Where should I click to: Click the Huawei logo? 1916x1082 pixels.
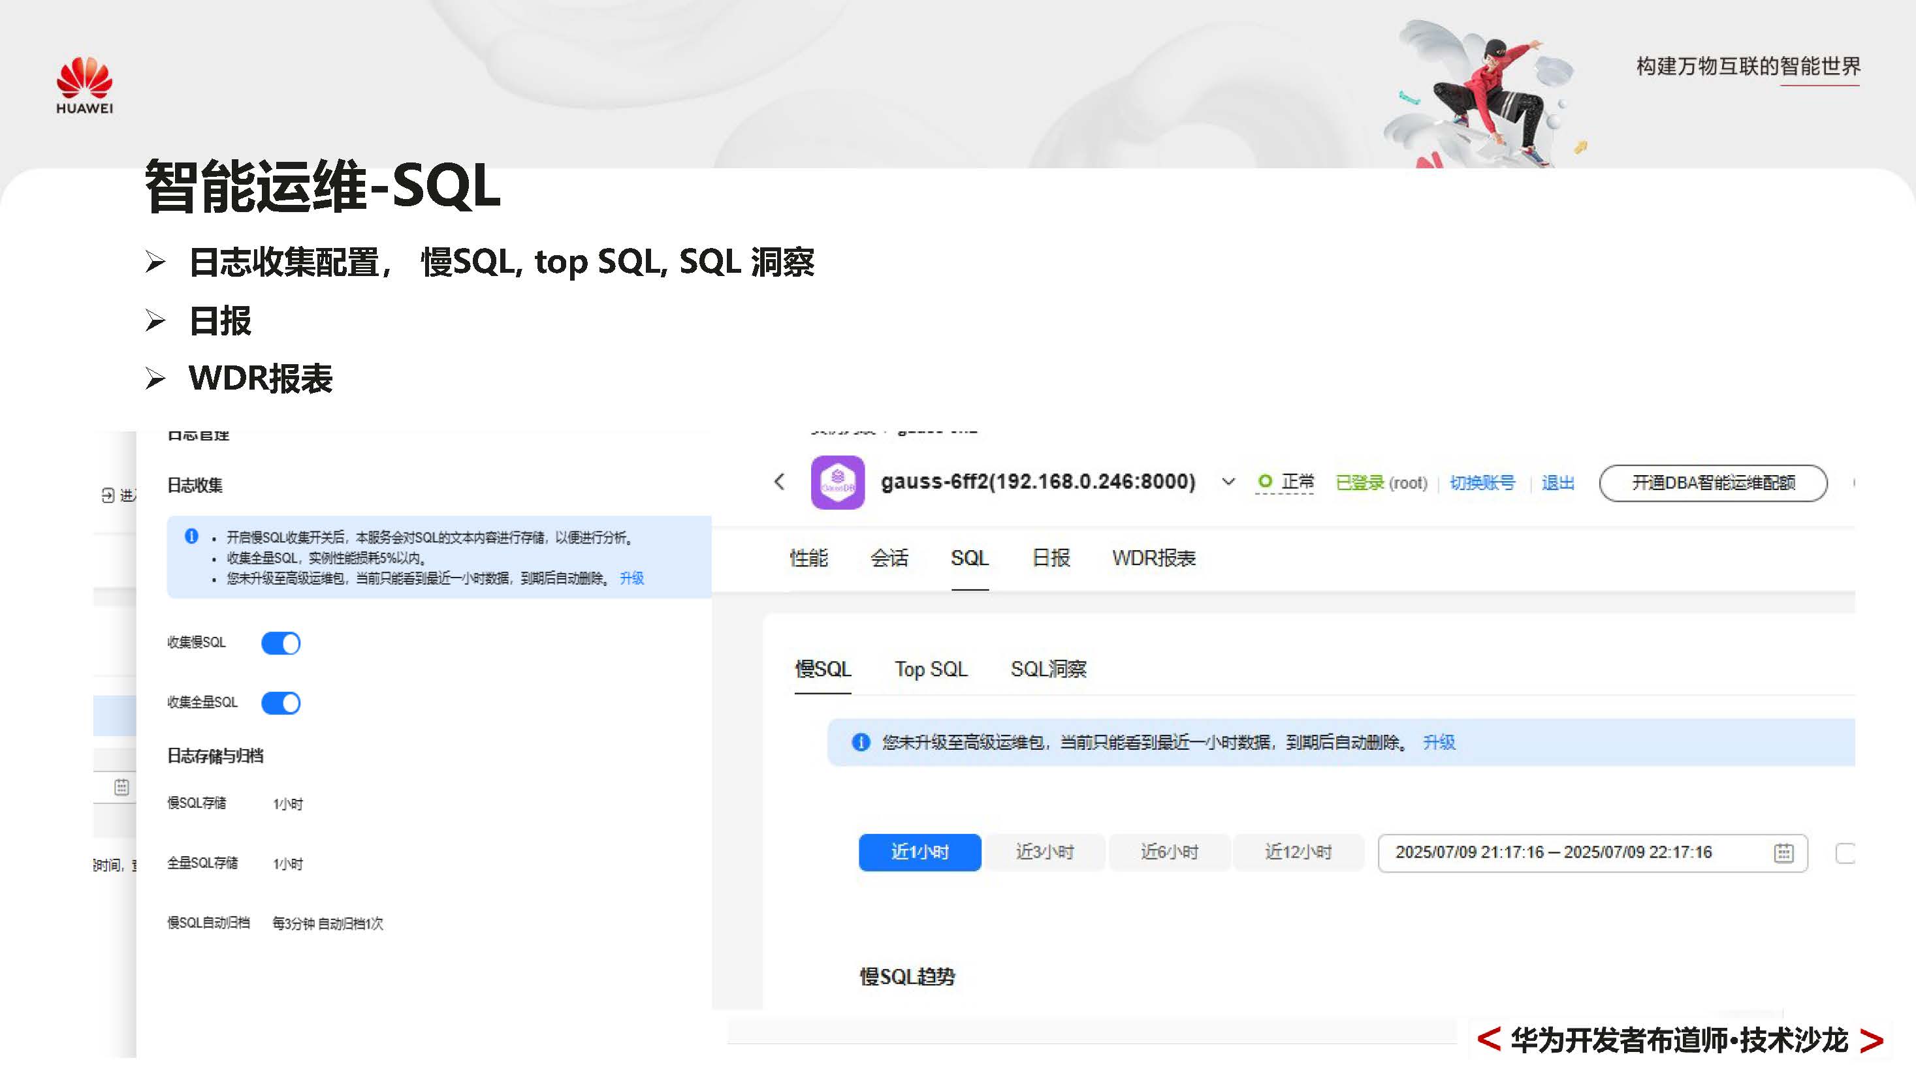[85, 85]
